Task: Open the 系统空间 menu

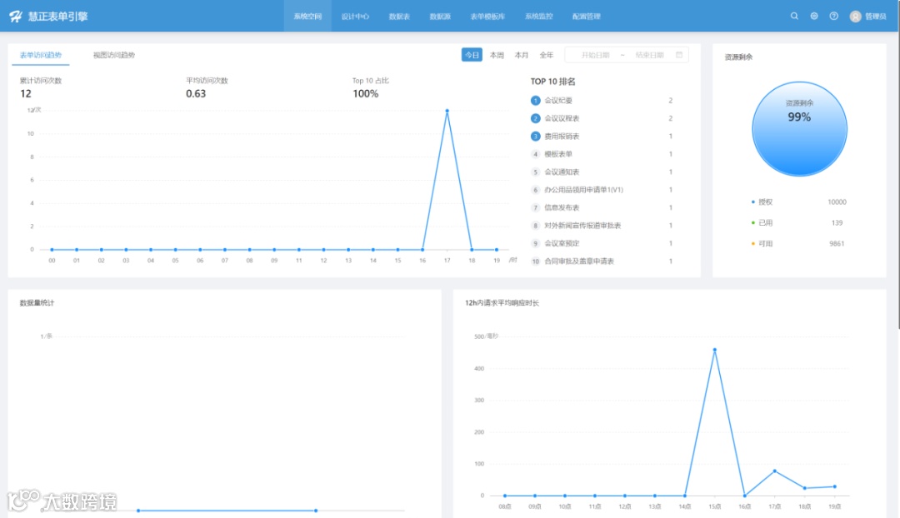Action: pyautogui.click(x=307, y=16)
